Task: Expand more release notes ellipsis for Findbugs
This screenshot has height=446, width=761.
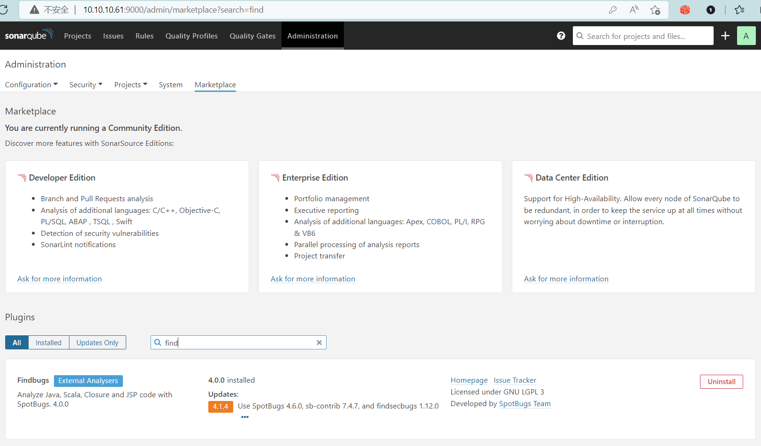Action: point(245,417)
